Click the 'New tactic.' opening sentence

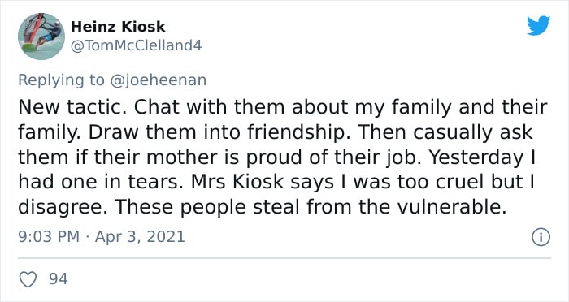click(72, 107)
